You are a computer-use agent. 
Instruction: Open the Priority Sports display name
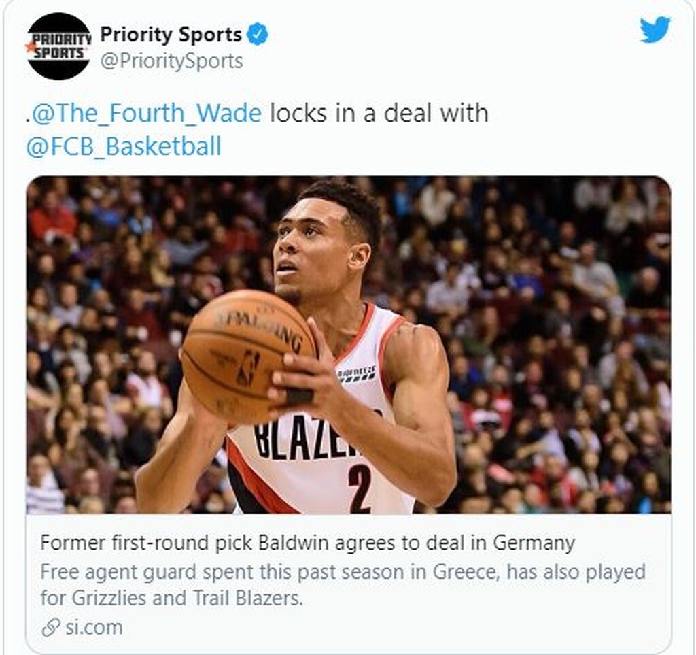171,34
